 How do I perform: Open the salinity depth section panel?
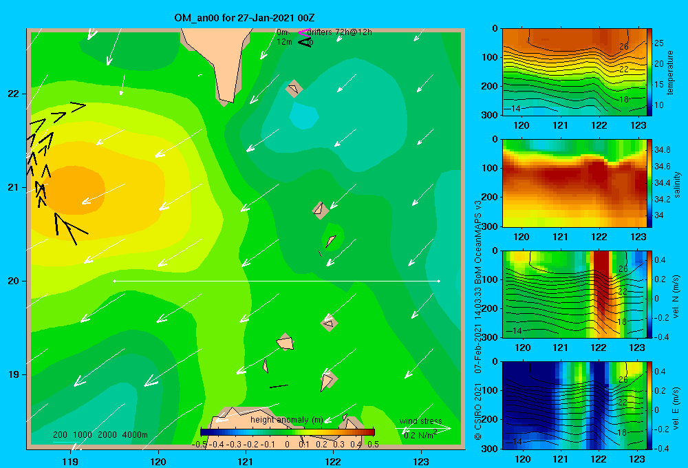[x=574, y=183]
